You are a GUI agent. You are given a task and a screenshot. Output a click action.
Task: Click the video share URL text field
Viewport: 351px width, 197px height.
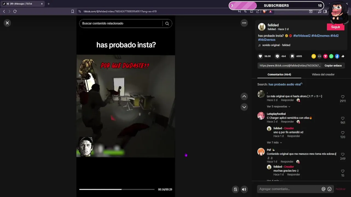pyautogui.click(x=290, y=66)
